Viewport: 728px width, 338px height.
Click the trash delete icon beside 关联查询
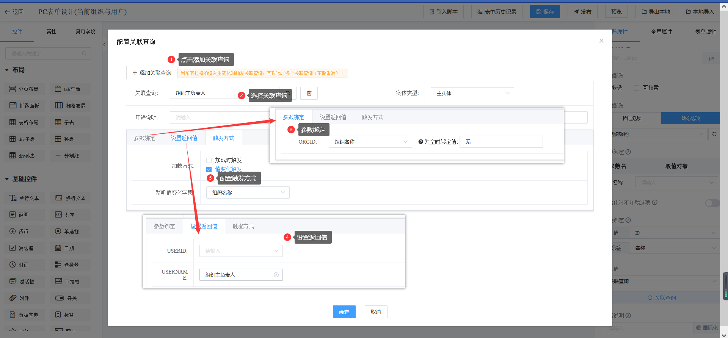click(309, 93)
